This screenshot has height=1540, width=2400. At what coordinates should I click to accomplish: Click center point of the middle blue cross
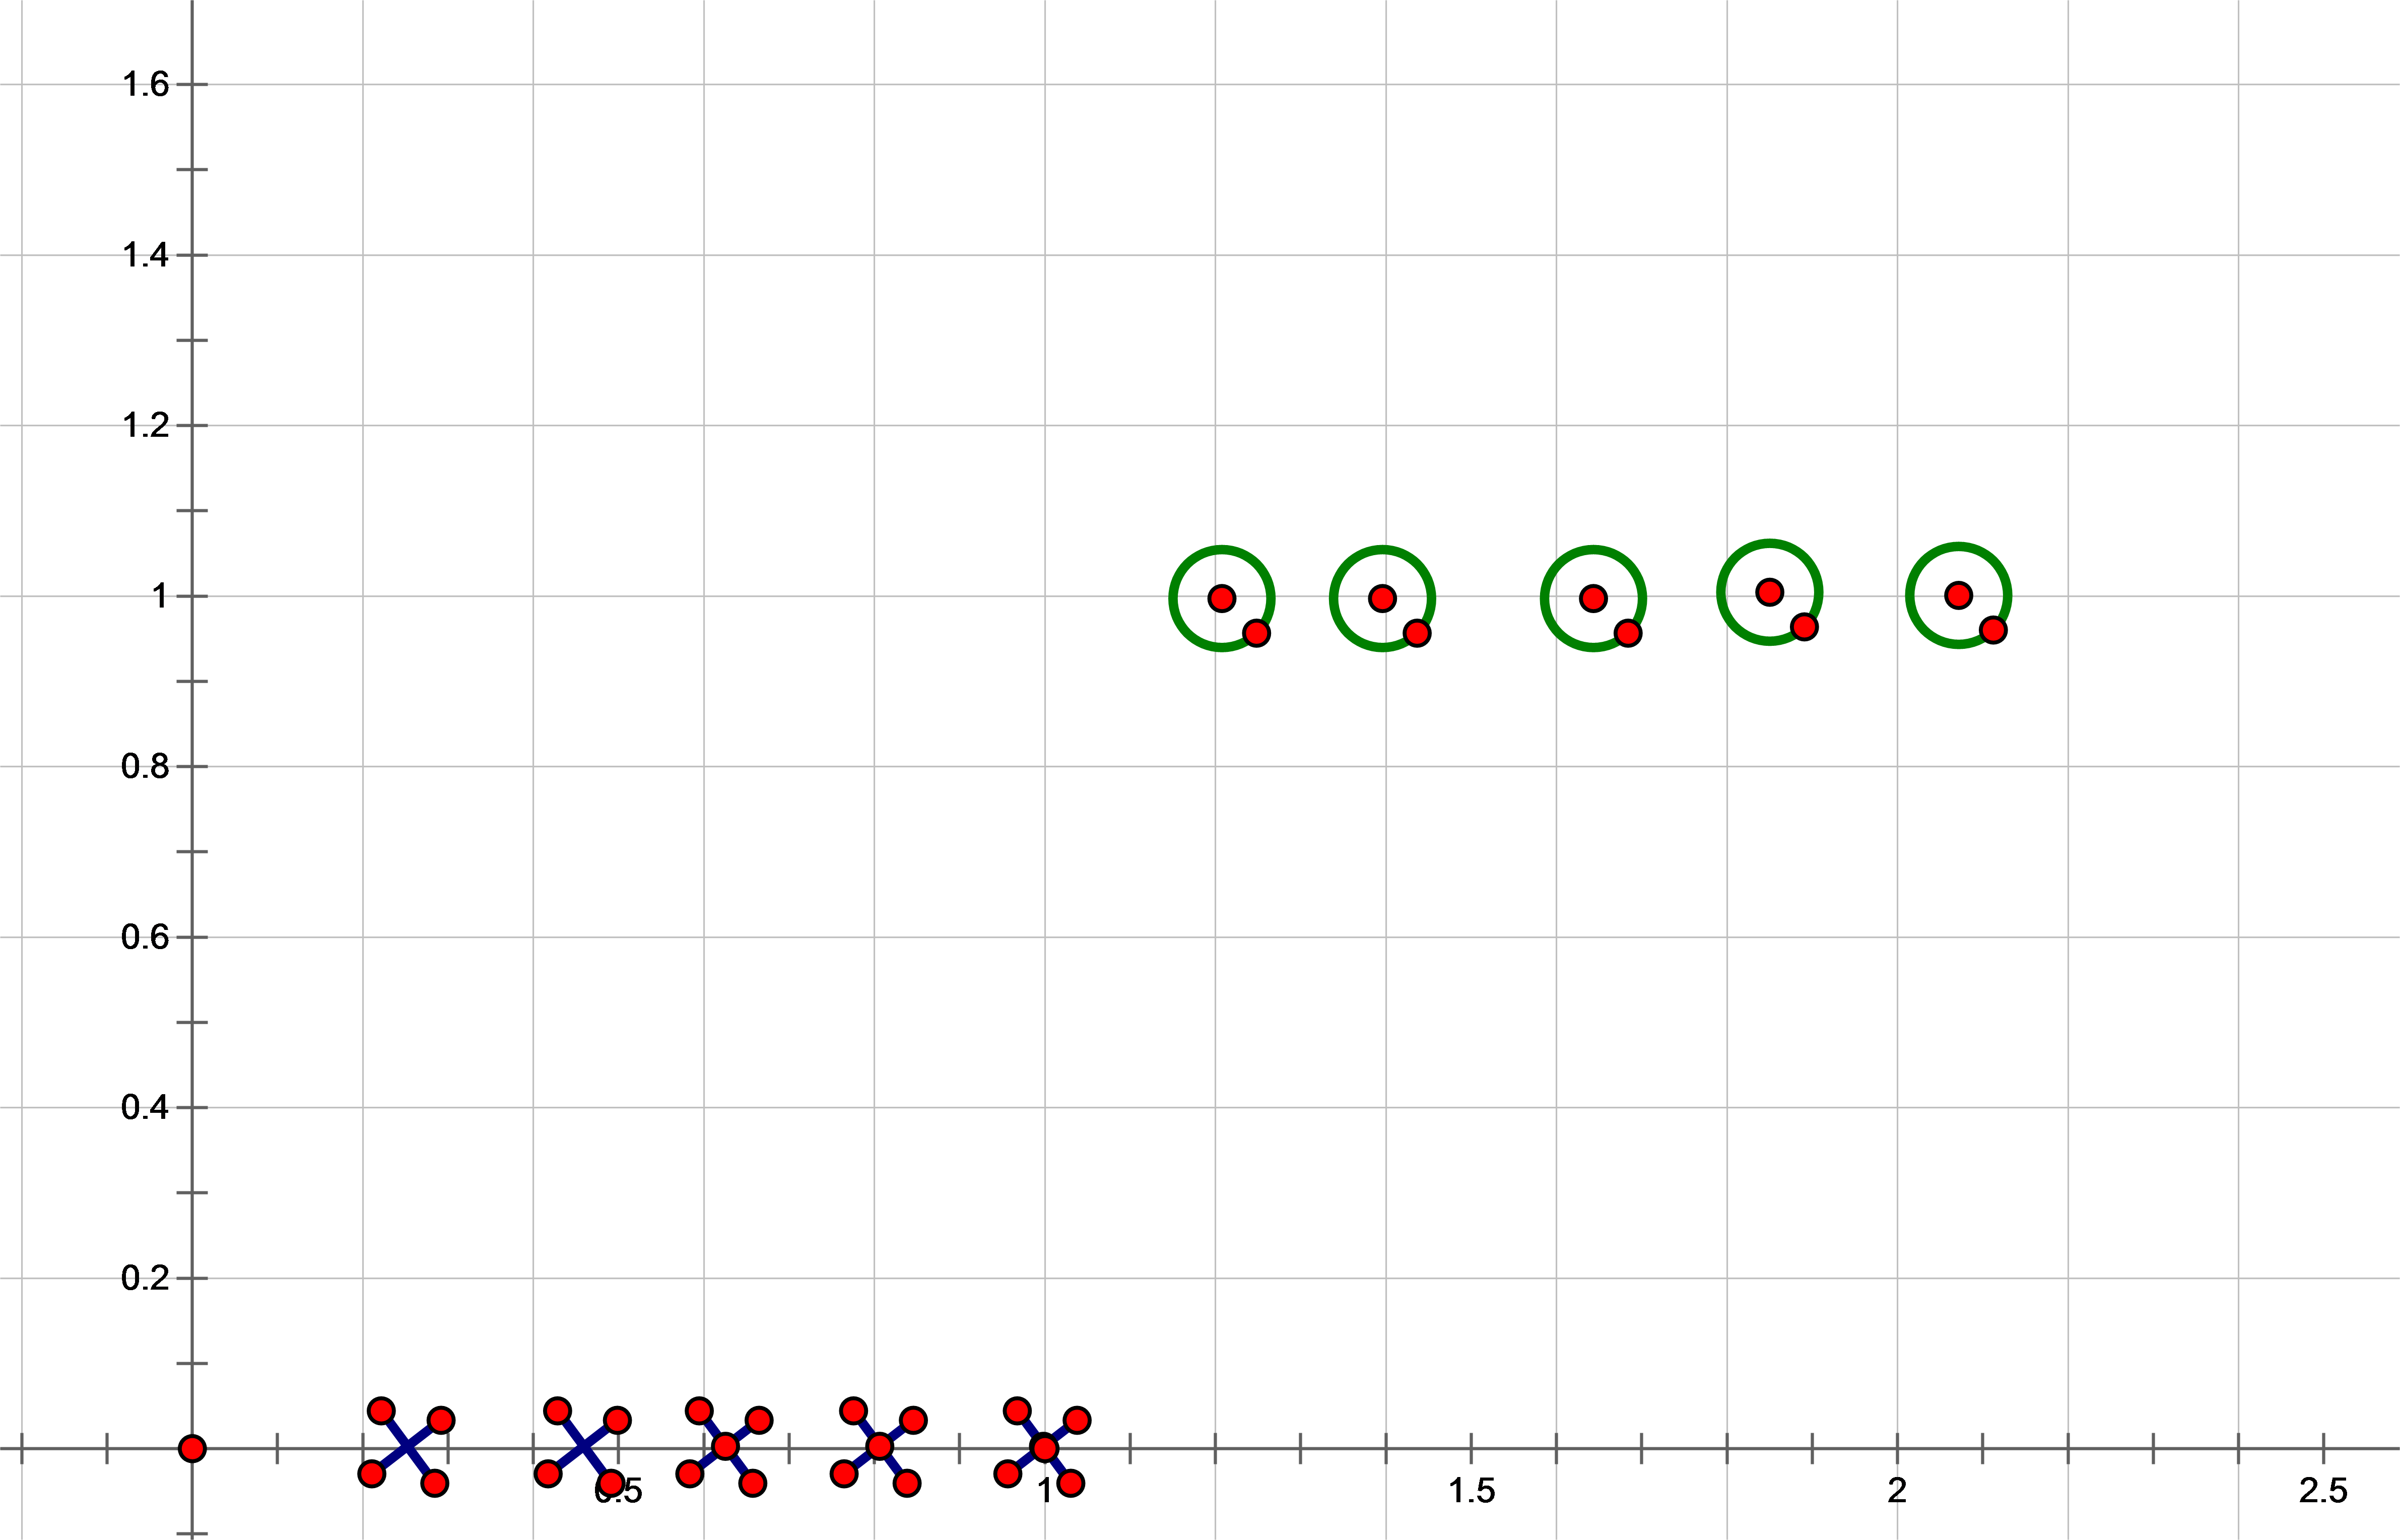click(725, 1447)
